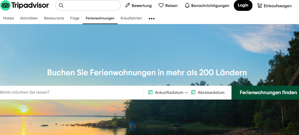Go to the Restaurants tab
The width and height of the screenshot is (299, 135).
pyautogui.click(x=54, y=18)
